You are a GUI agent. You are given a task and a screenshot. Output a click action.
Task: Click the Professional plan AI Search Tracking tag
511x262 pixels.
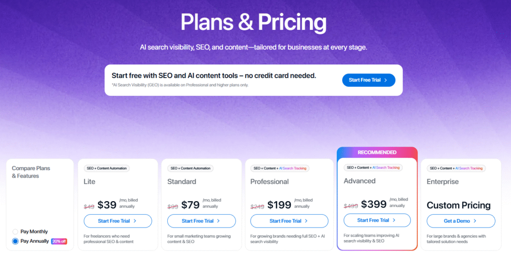(x=292, y=169)
